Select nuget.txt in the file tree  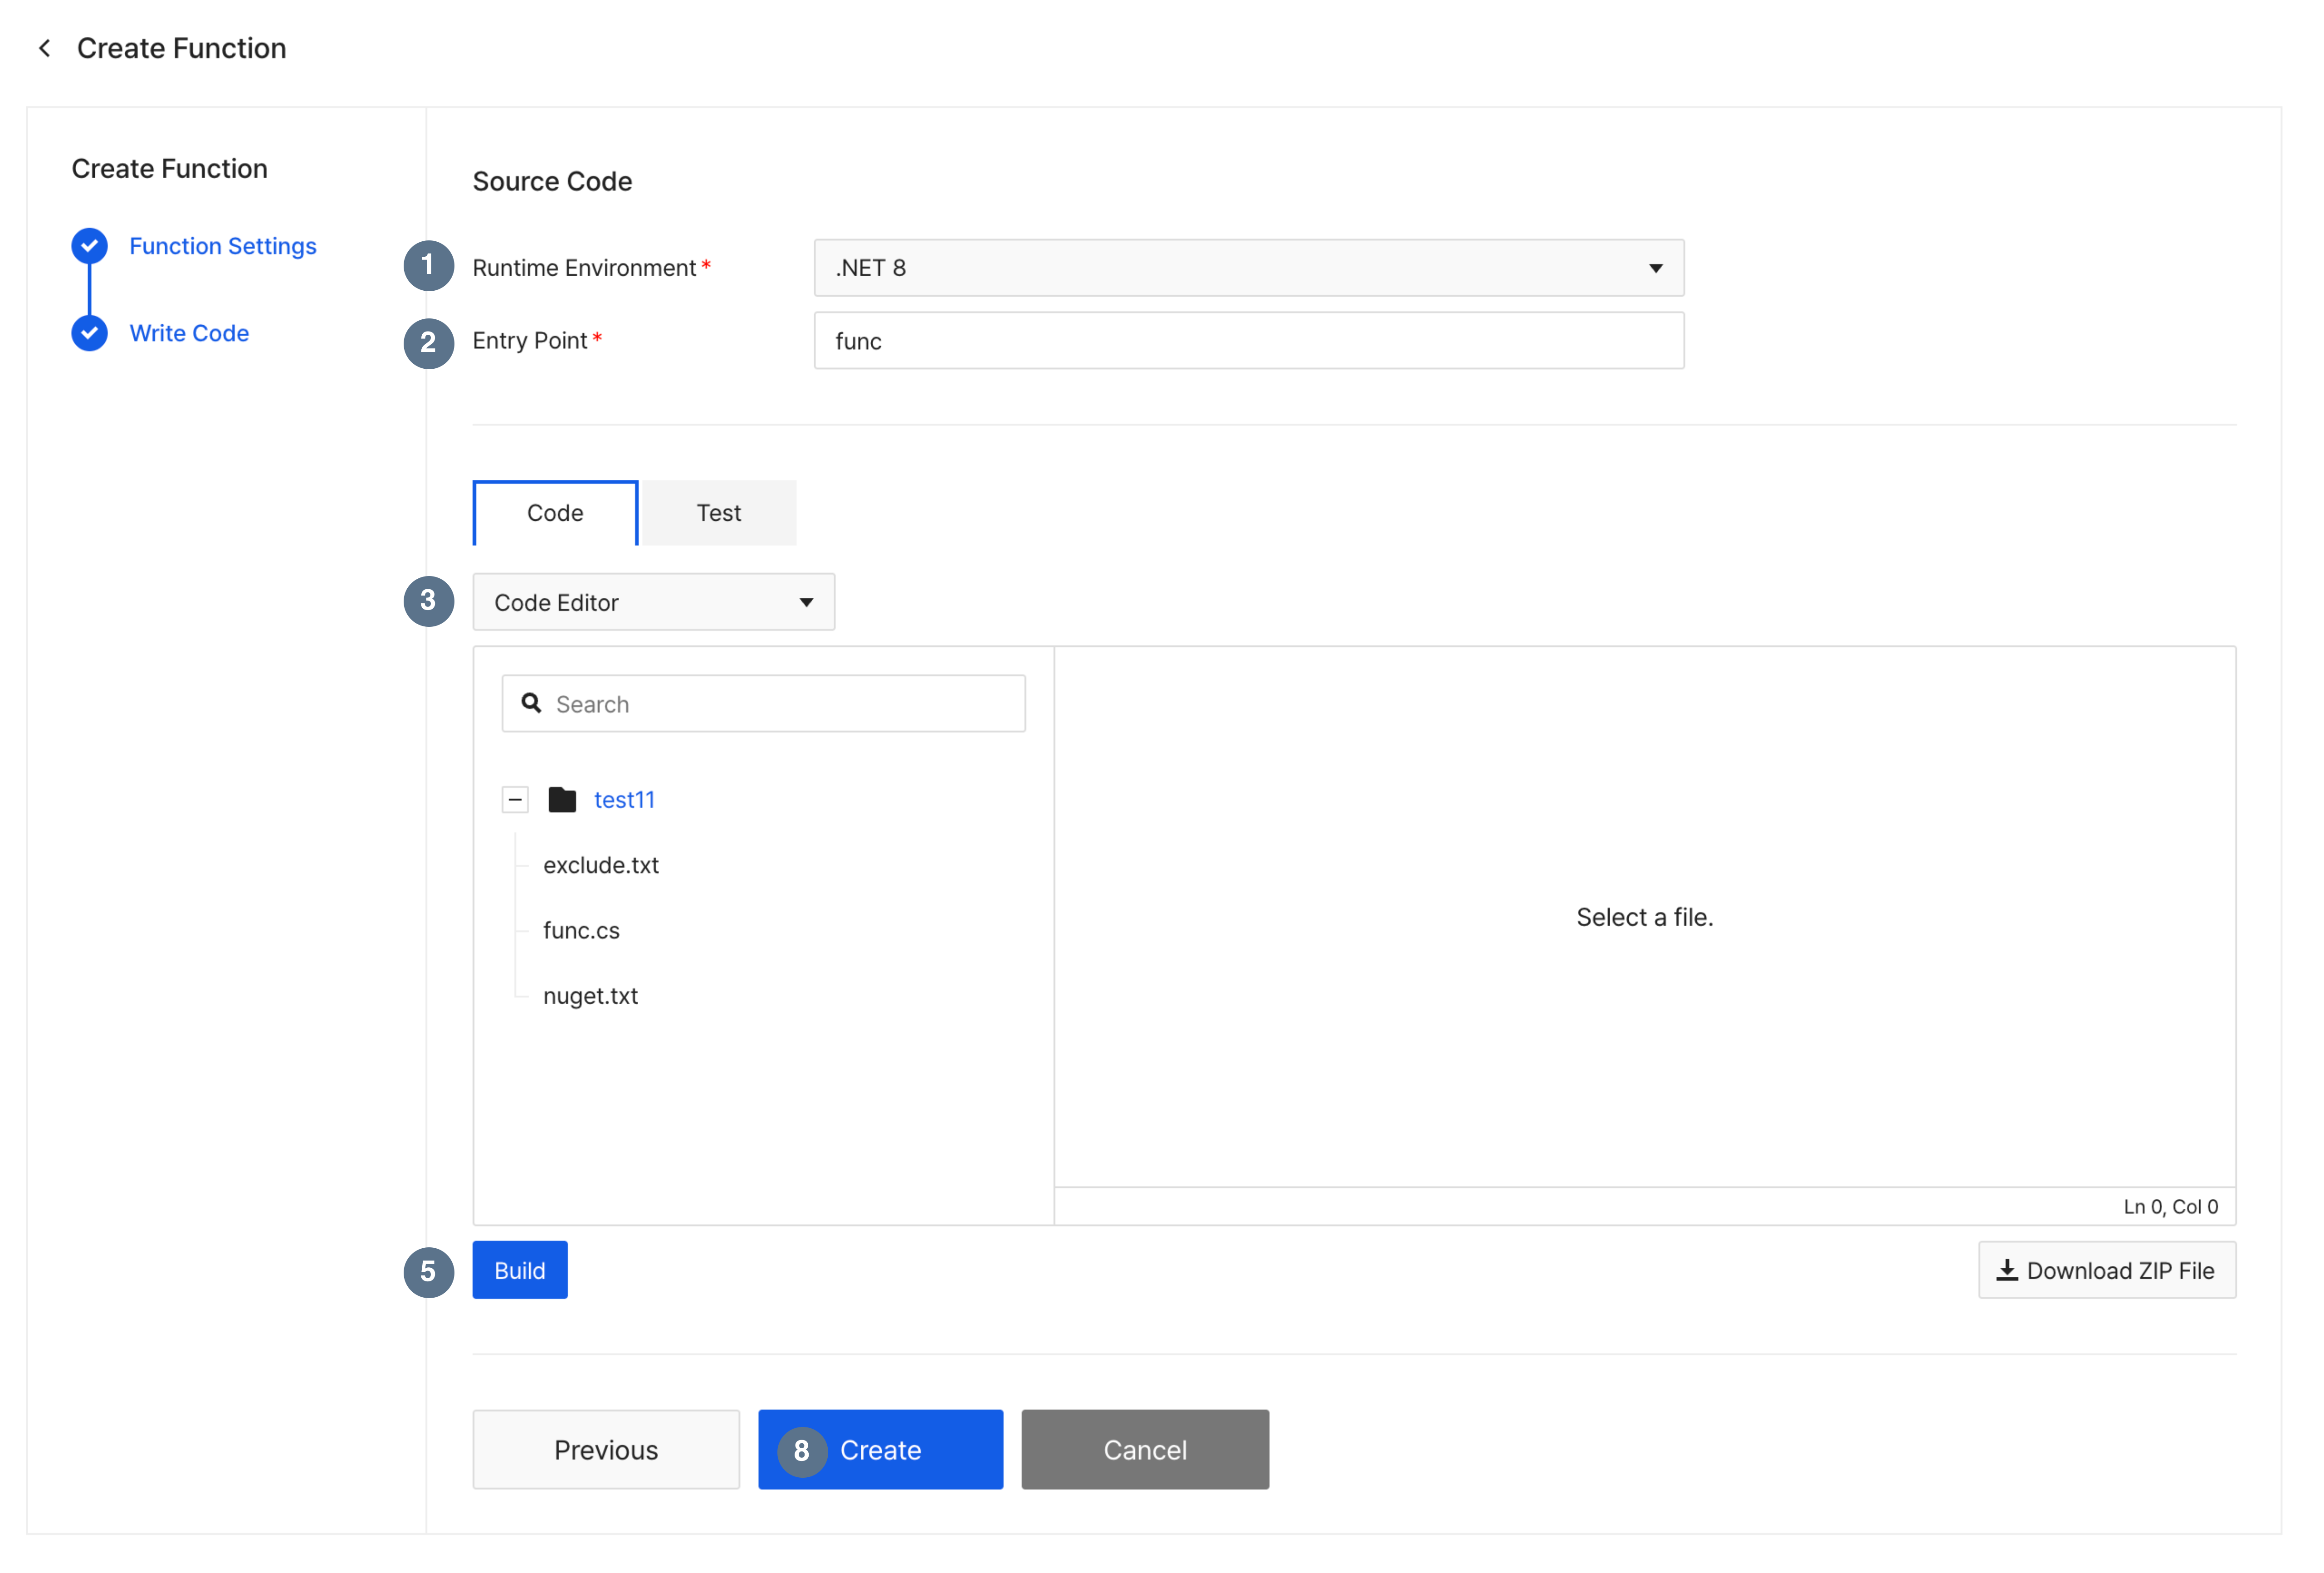(590, 996)
